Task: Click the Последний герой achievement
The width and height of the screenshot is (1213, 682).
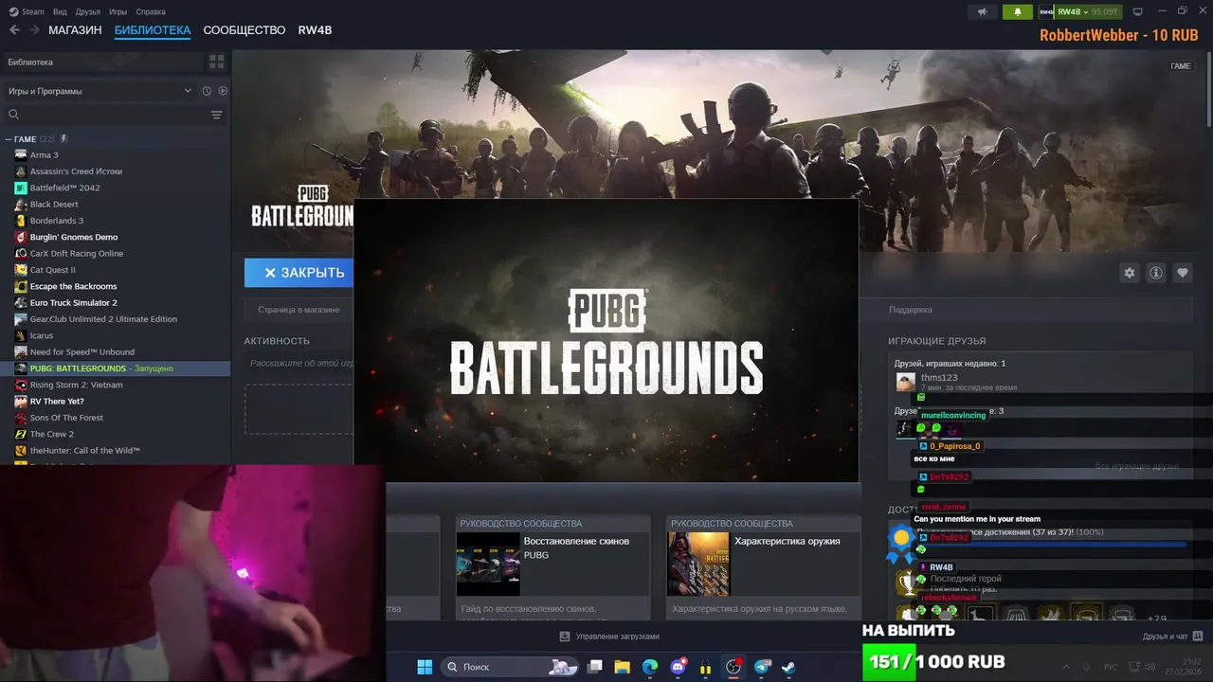Action: [965, 579]
